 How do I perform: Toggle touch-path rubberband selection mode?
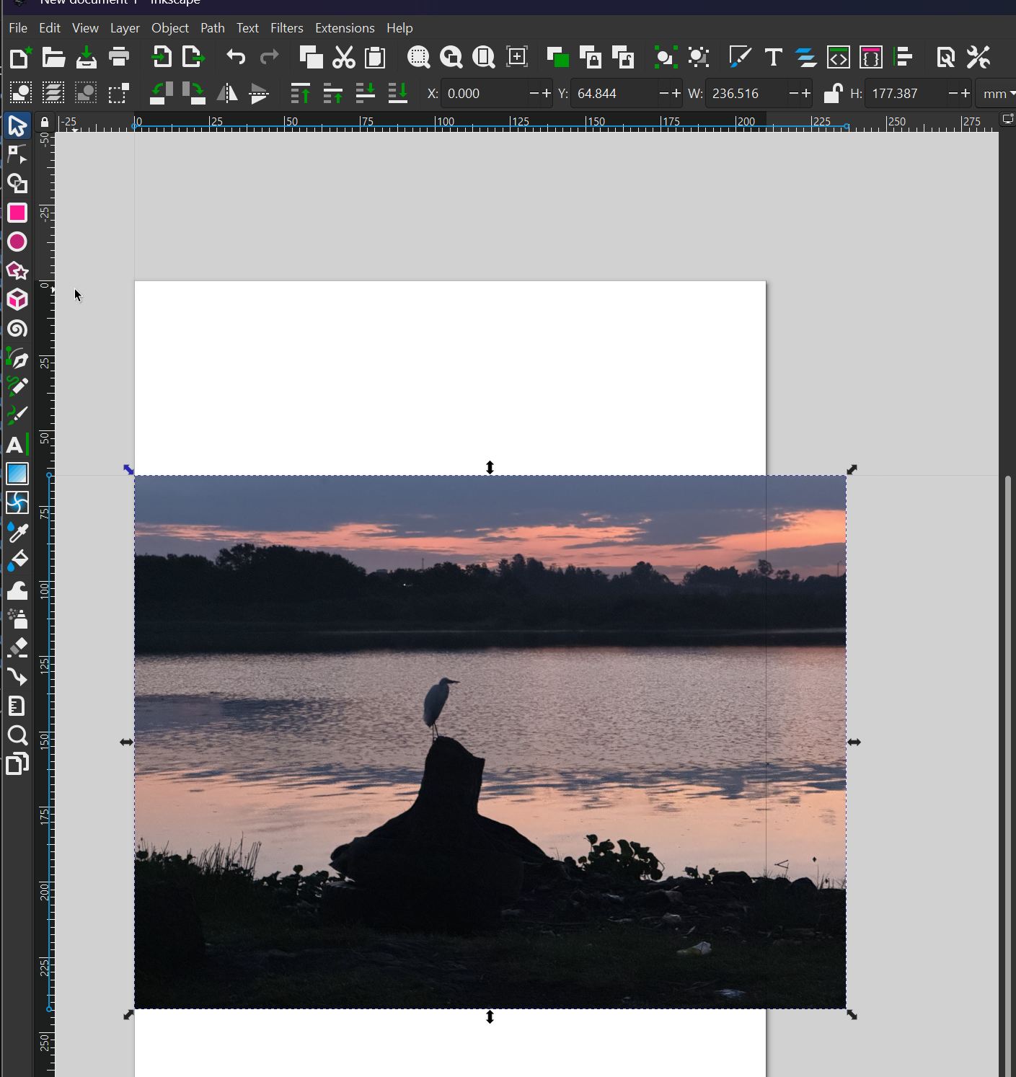pyautogui.click(x=118, y=93)
